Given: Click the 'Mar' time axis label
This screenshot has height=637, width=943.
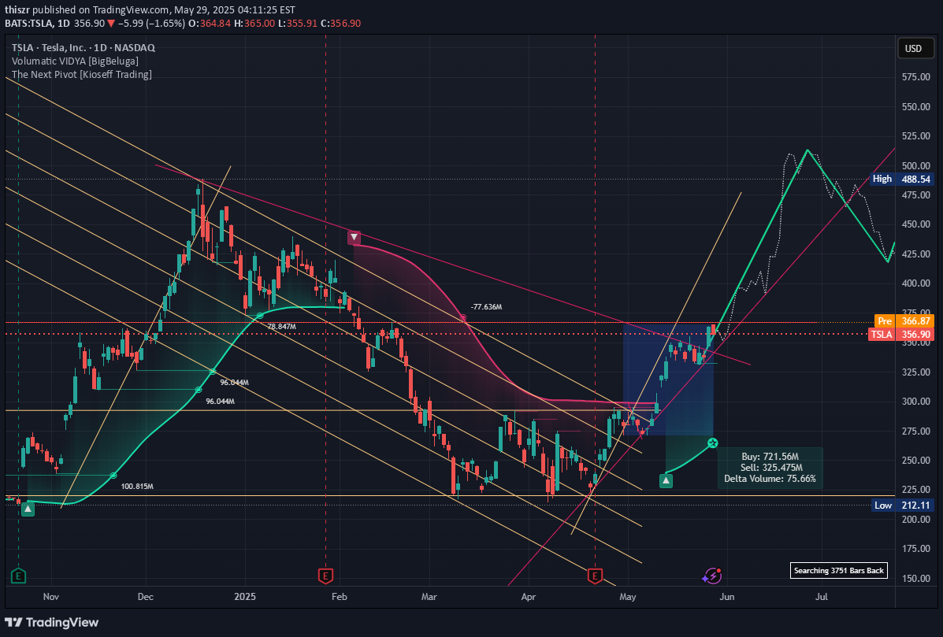Looking at the screenshot, I should [x=429, y=597].
